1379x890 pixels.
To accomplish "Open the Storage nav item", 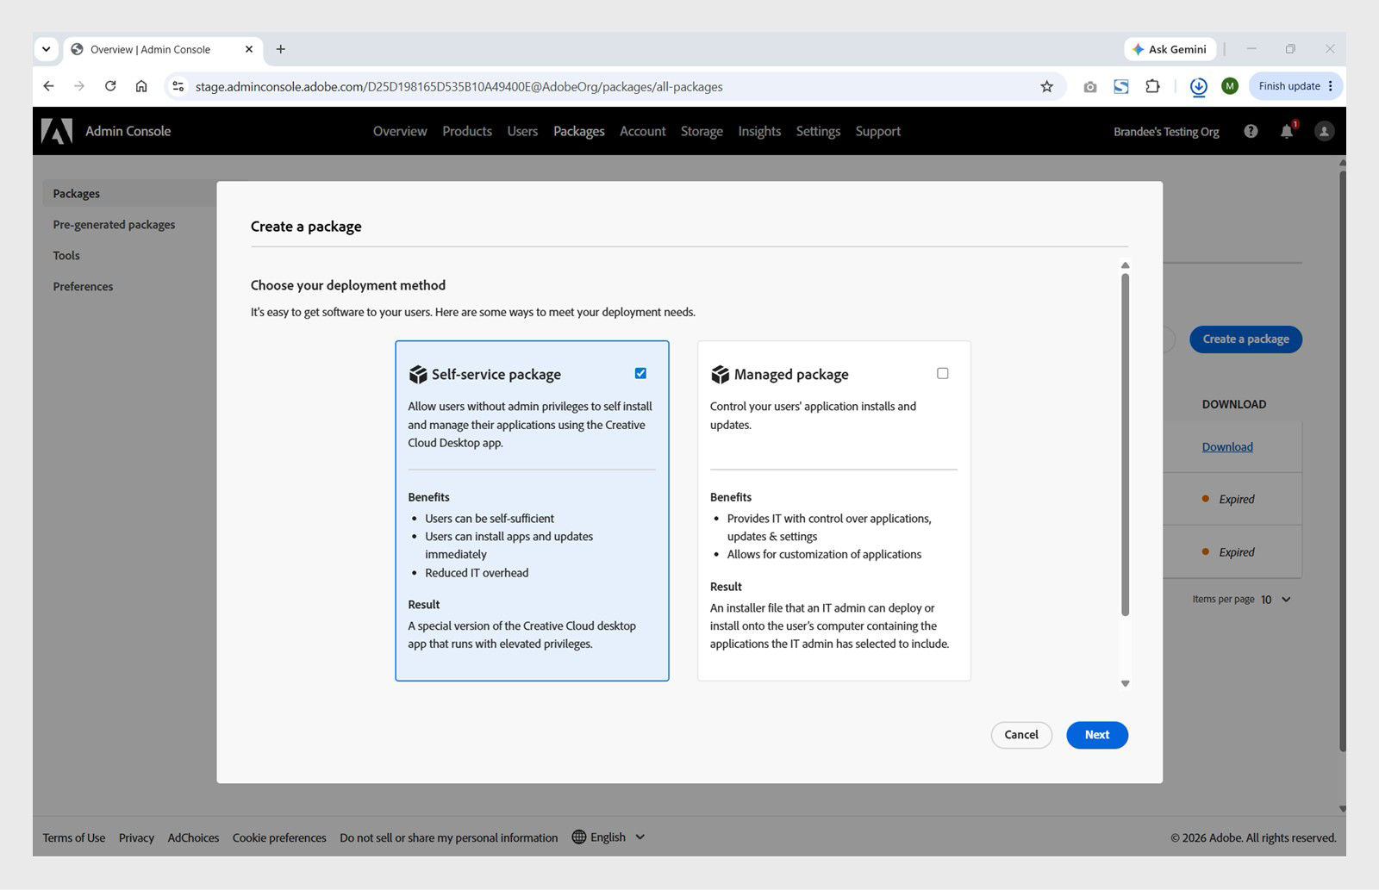I will [702, 131].
